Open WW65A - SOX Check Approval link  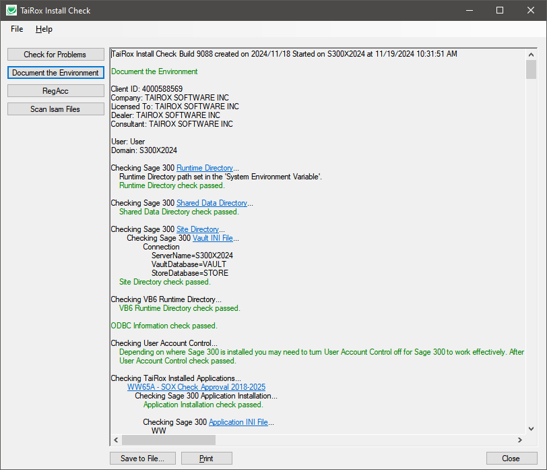pyautogui.click(x=196, y=387)
